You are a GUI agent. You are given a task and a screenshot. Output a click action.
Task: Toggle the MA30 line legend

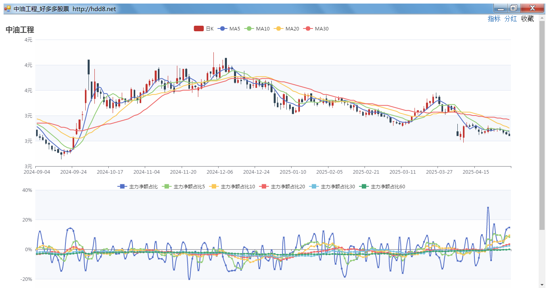(x=316, y=28)
